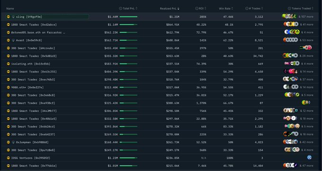Click the yellow label icon beside 9080.eth*
The image size is (322, 171).
pos(9,87)
